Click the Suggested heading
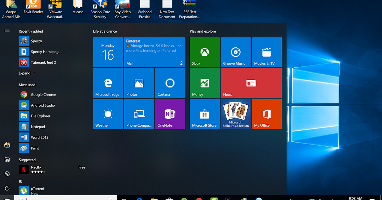 coord(27,160)
